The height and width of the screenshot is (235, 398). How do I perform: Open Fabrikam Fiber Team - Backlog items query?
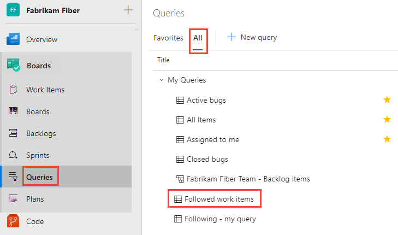[x=248, y=179]
